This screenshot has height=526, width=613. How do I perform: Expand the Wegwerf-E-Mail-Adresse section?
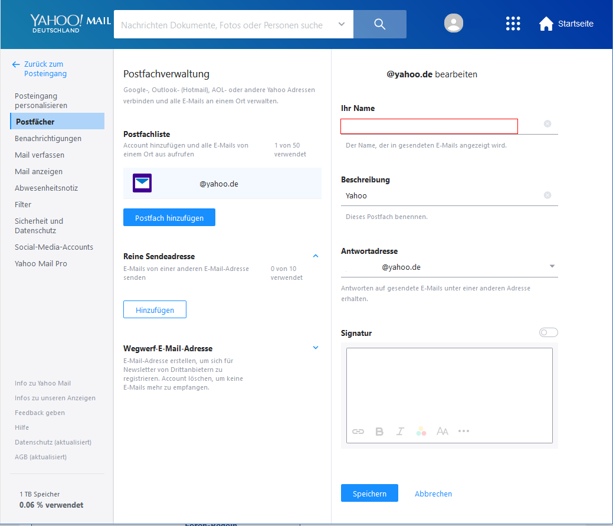point(316,348)
